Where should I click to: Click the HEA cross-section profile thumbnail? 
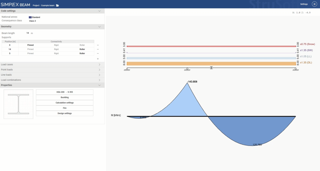(x=18, y=104)
